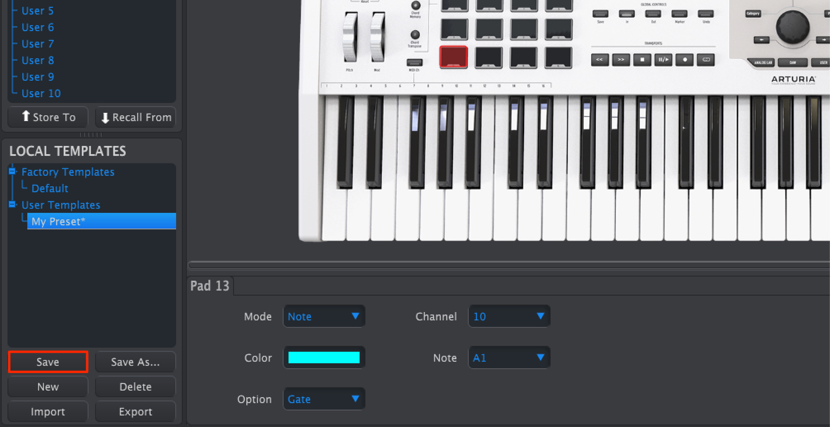Select the Undo global control button
This screenshot has width=830, height=427.
(x=706, y=14)
